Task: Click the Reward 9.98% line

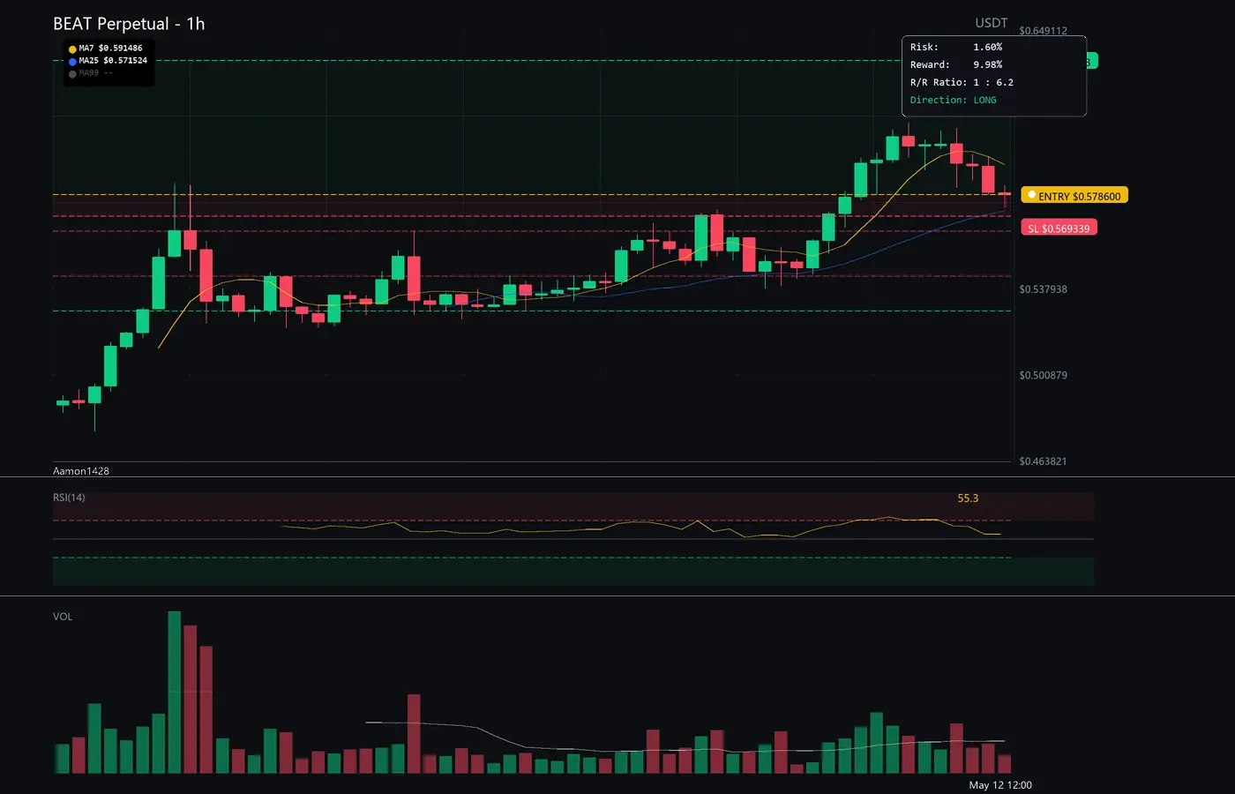Action: pyautogui.click(x=956, y=64)
